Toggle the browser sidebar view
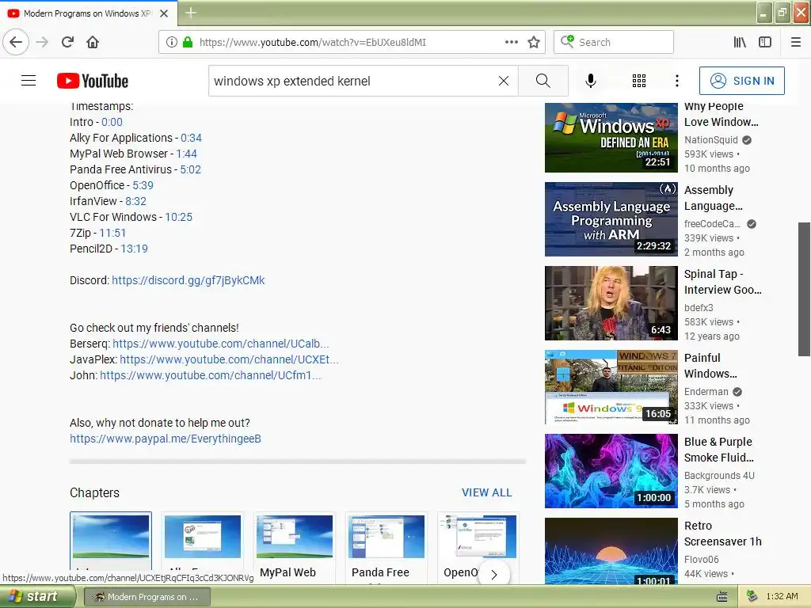The width and height of the screenshot is (811, 608). (x=765, y=42)
